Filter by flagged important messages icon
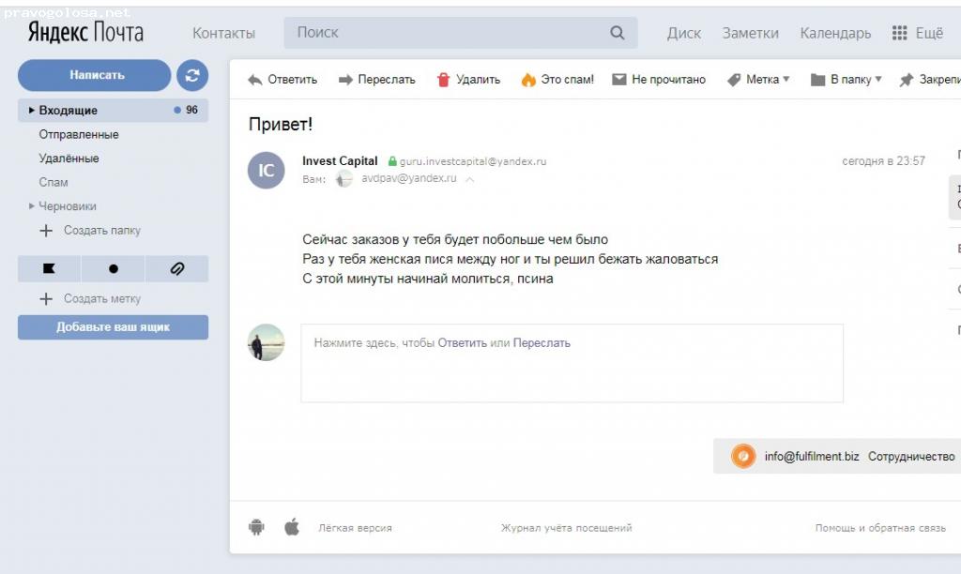 (x=49, y=269)
